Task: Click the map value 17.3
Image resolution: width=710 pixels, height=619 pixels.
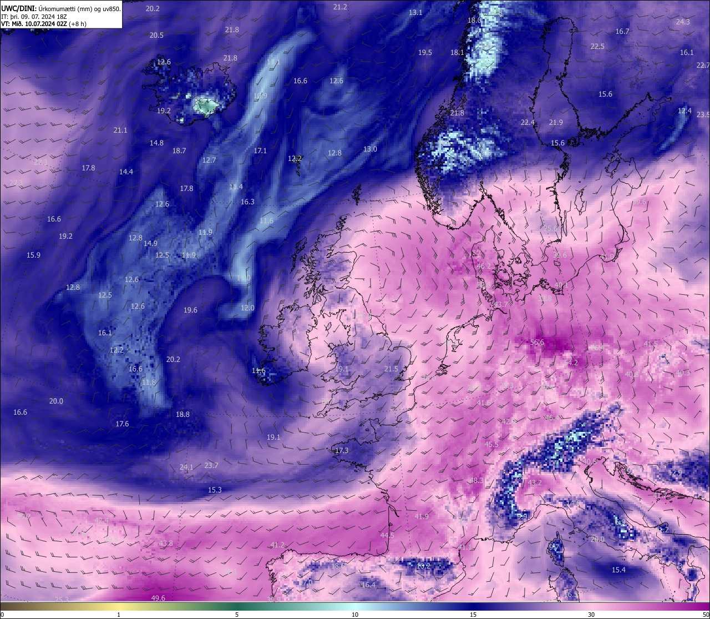Action: [342, 450]
